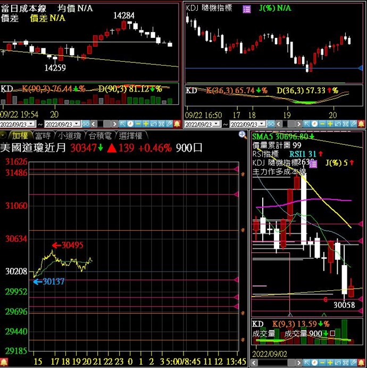This screenshot has width=367, height=368.
Task: Select the 加權 tab
Action: (20, 136)
